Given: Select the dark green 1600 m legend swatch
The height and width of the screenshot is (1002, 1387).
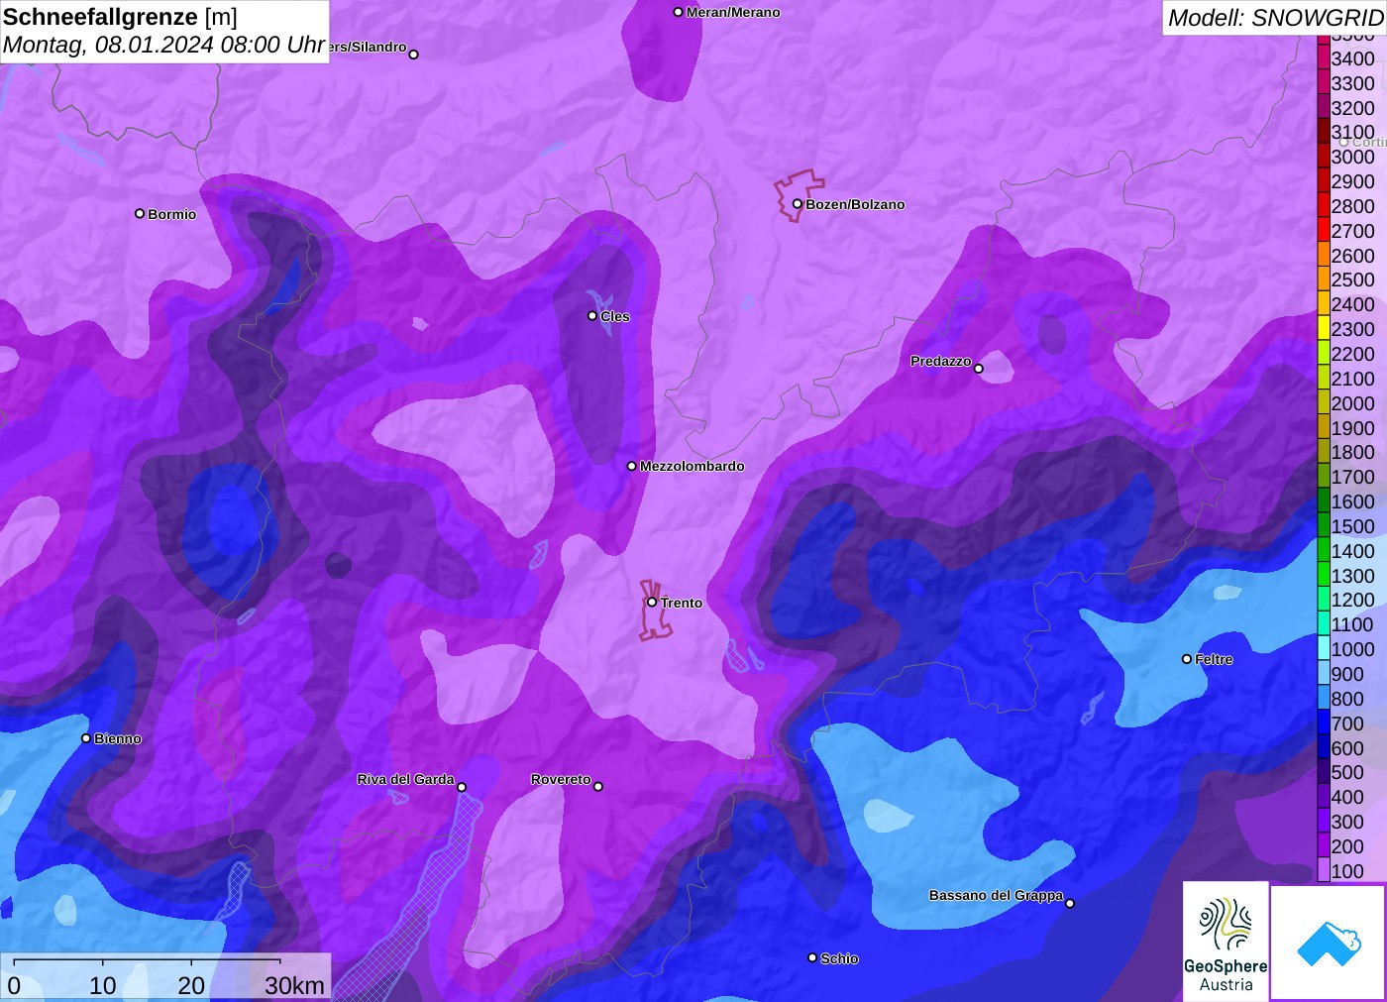Looking at the screenshot, I should click(x=1324, y=501).
